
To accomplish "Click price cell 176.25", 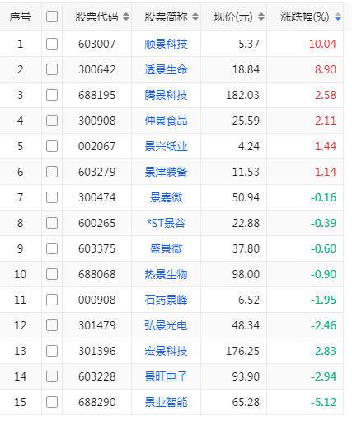I will click(x=242, y=351).
